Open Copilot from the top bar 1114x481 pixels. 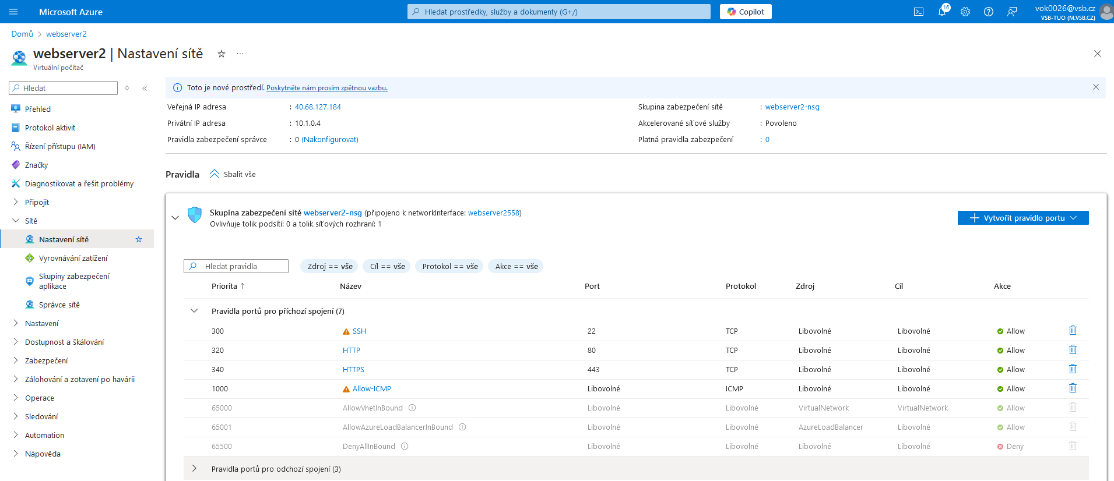pyautogui.click(x=746, y=12)
